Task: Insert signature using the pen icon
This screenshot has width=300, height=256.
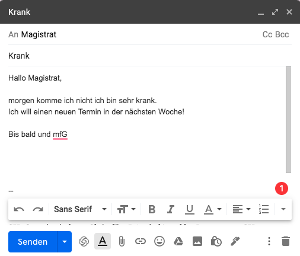Action: pyautogui.click(x=235, y=241)
